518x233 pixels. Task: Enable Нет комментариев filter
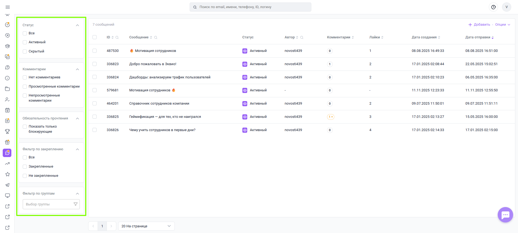(25, 77)
